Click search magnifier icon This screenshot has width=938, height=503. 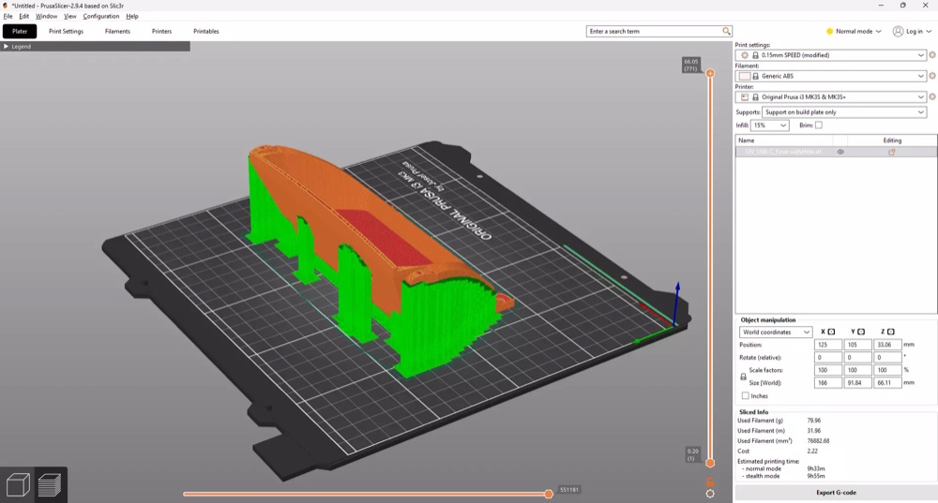point(726,31)
